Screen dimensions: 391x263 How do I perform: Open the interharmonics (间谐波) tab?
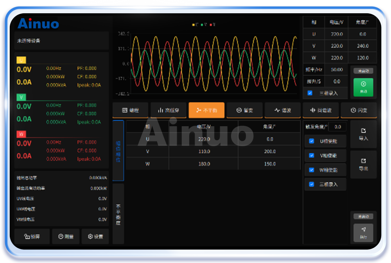click(x=320, y=110)
